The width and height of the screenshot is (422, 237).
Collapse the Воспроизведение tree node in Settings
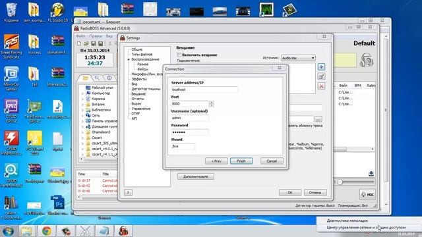(129, 59)
